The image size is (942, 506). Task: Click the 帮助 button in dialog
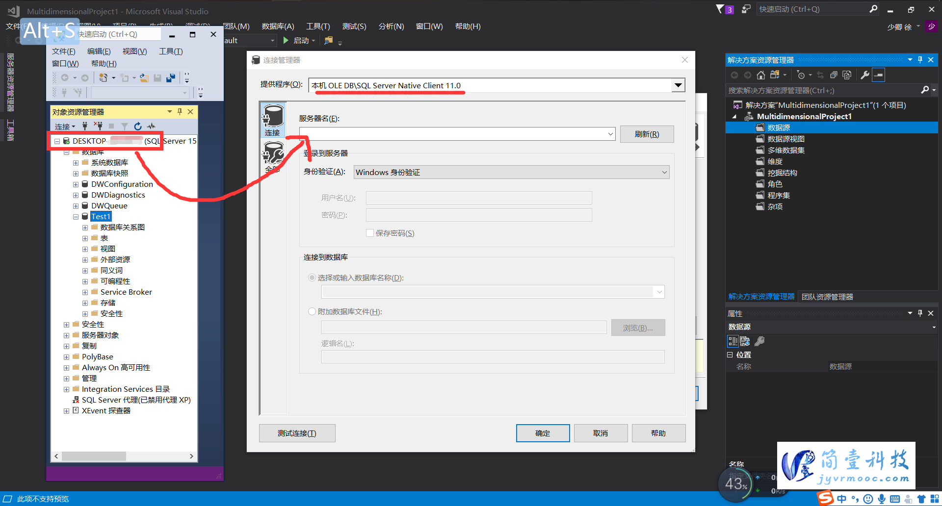[x=658, y=433]
